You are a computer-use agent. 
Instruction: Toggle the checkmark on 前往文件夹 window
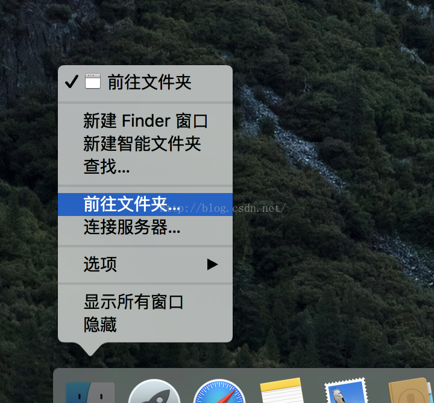(x=72, y=81)
